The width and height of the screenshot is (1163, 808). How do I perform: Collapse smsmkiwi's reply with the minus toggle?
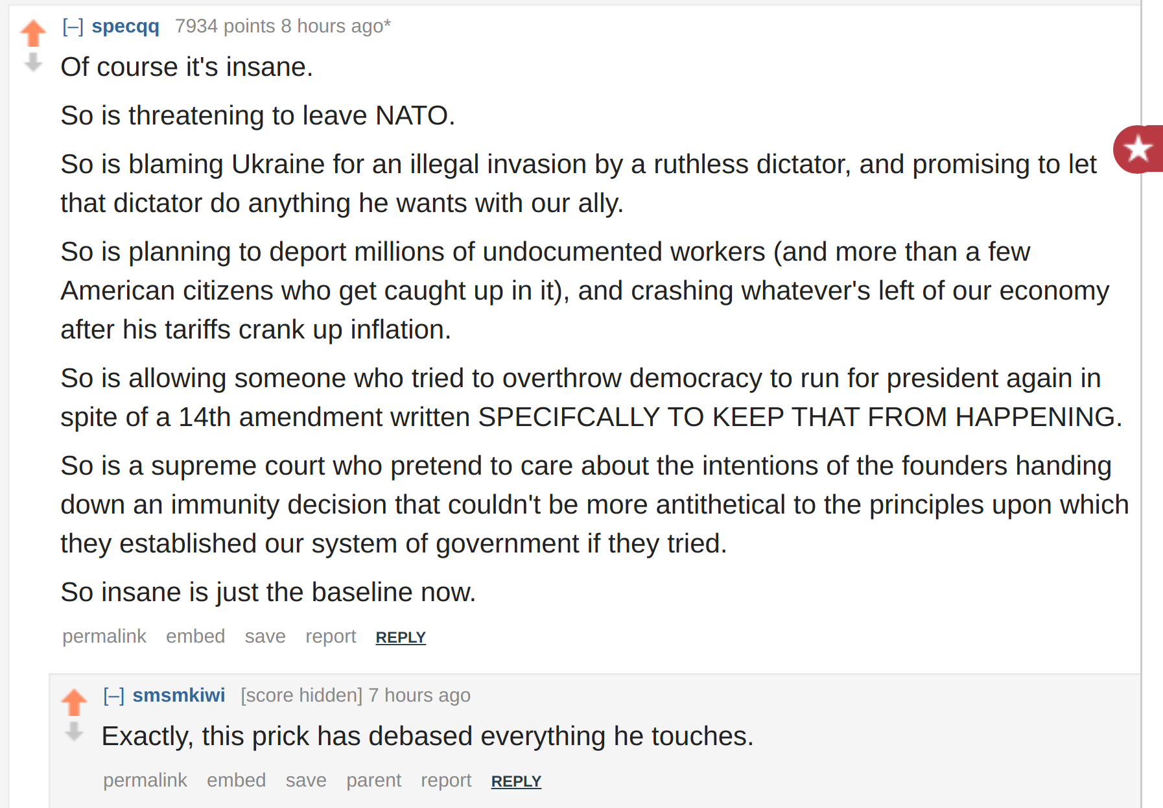(x=114, y=696)
